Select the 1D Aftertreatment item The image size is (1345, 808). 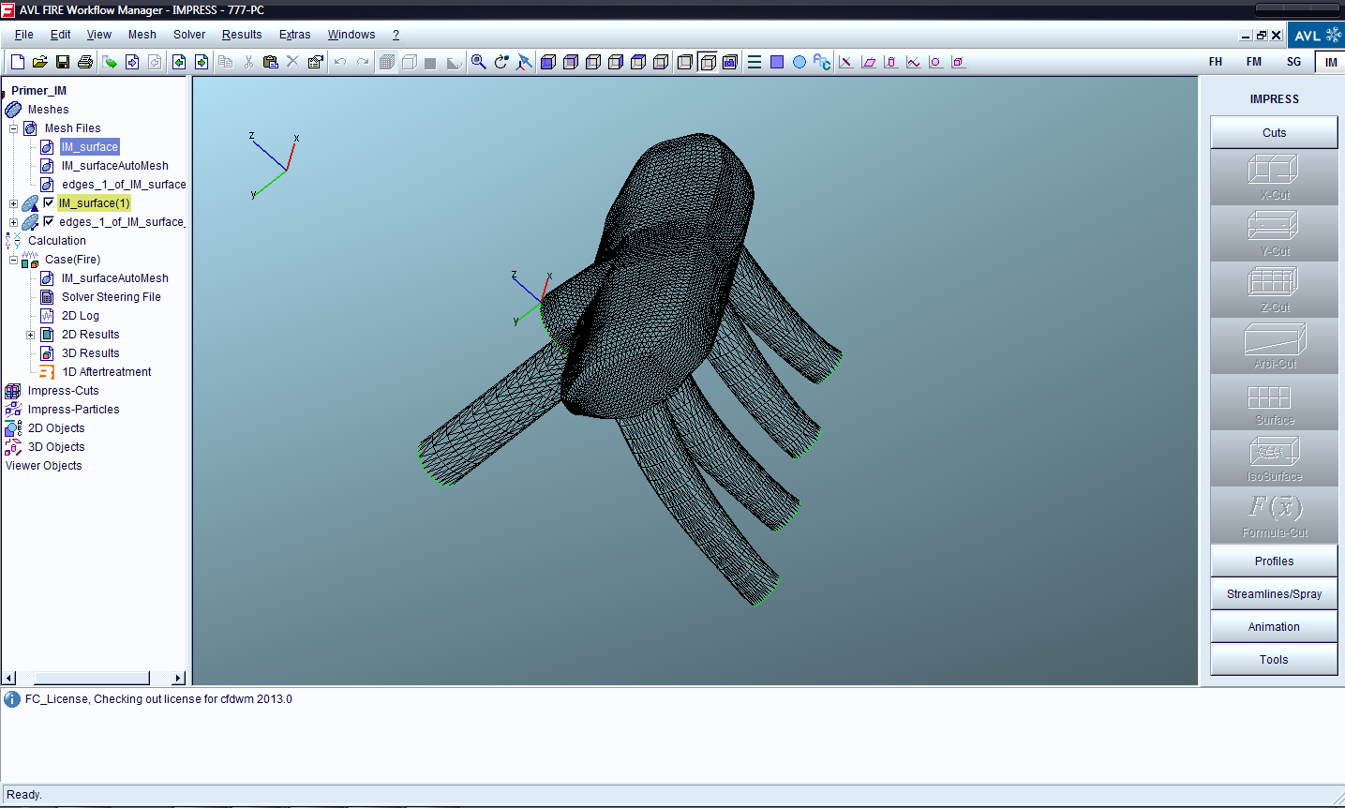(x=107, y=372)
